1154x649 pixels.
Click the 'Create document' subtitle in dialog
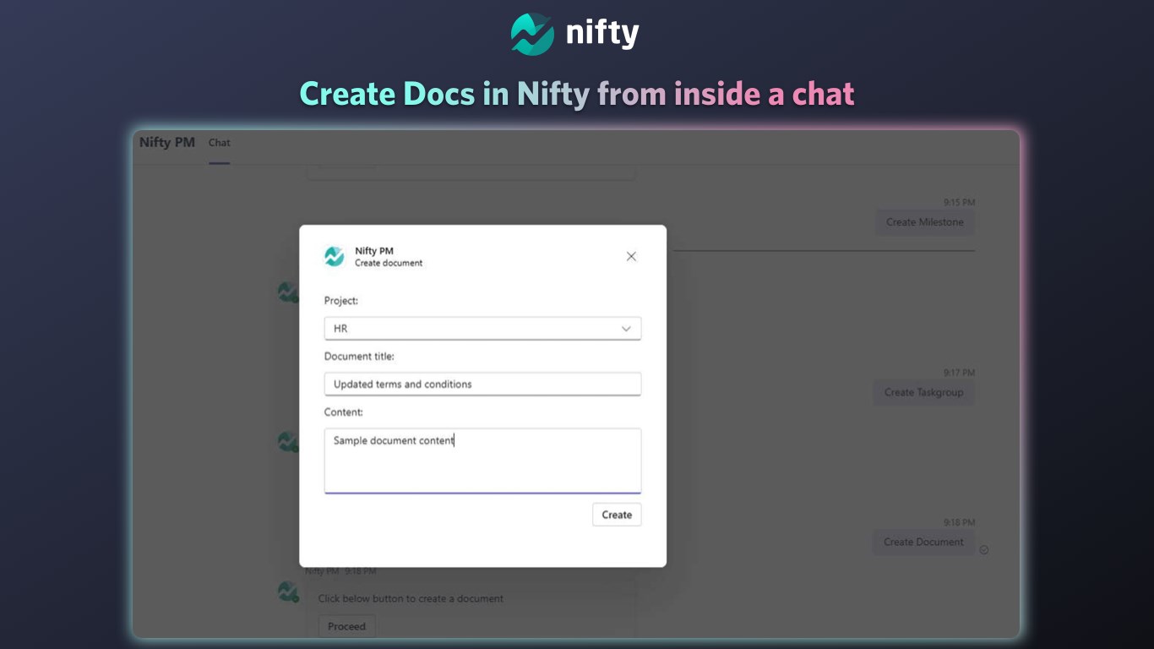pyautogui.click(x=389, y=263)
